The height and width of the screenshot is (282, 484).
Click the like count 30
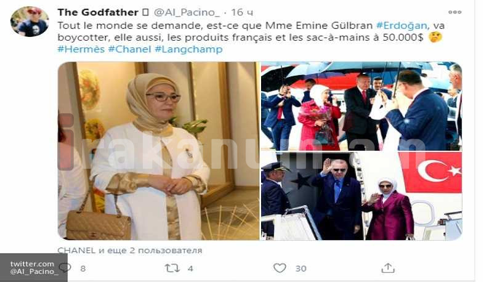point(301,268)
